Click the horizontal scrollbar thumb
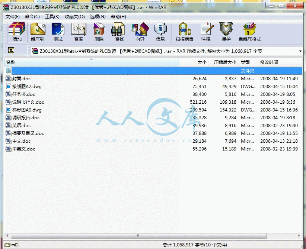306x249 pixels. [139, 236]
